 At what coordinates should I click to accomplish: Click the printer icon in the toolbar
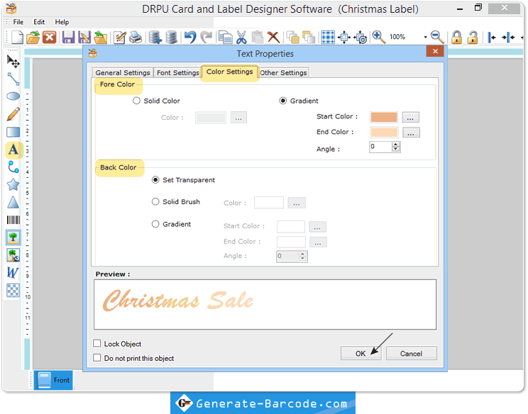point(136,37)
